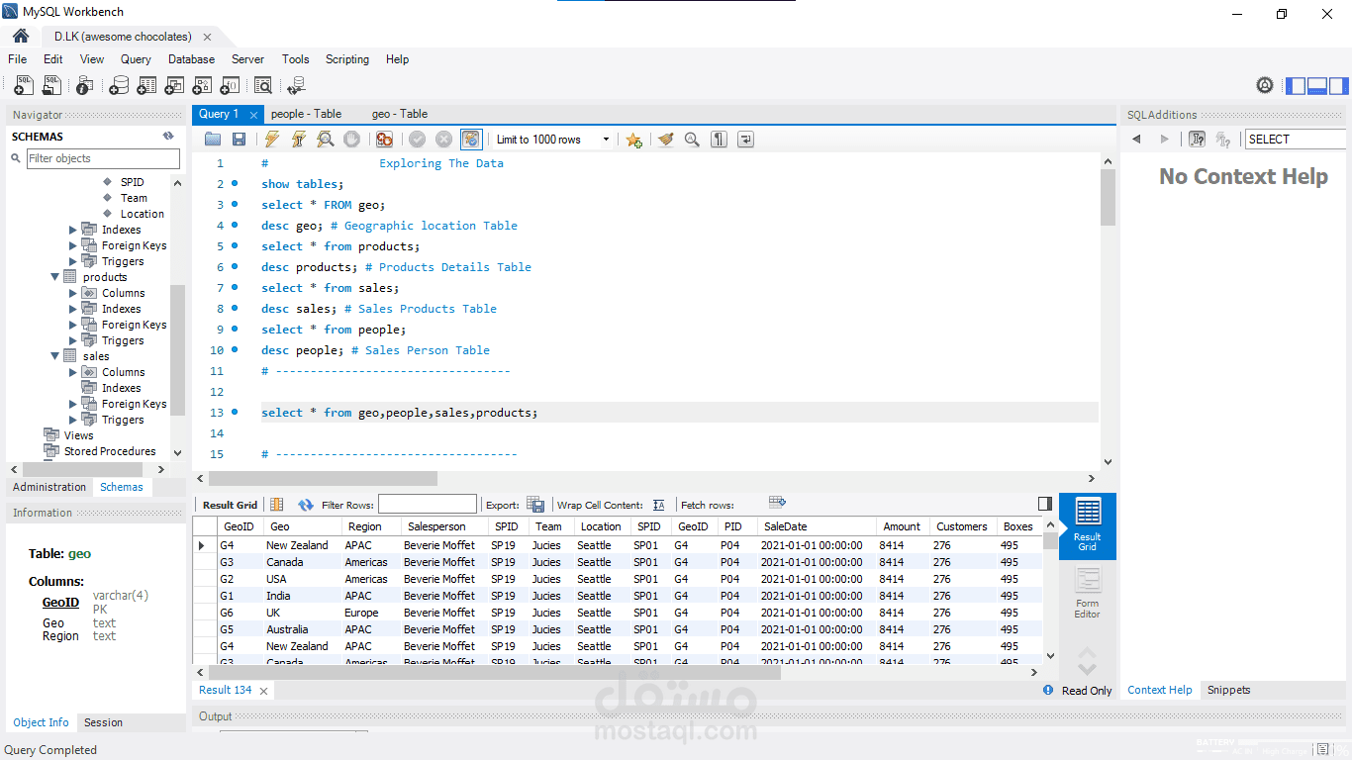Create a new stored procedure icon
The image size is (1352, 760).
click(202, 86)
